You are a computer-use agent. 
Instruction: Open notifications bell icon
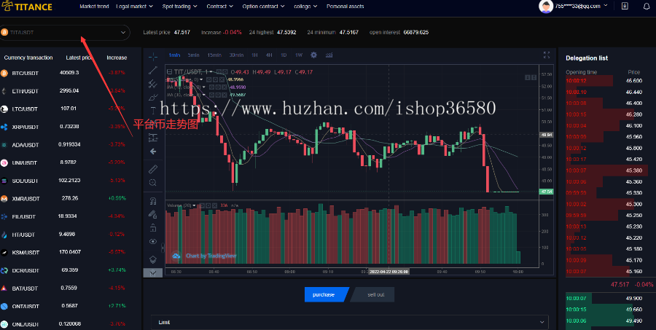647,7
